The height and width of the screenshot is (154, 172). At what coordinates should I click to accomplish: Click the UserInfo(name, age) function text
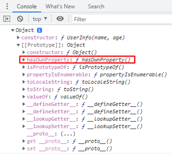pos(96,38)
